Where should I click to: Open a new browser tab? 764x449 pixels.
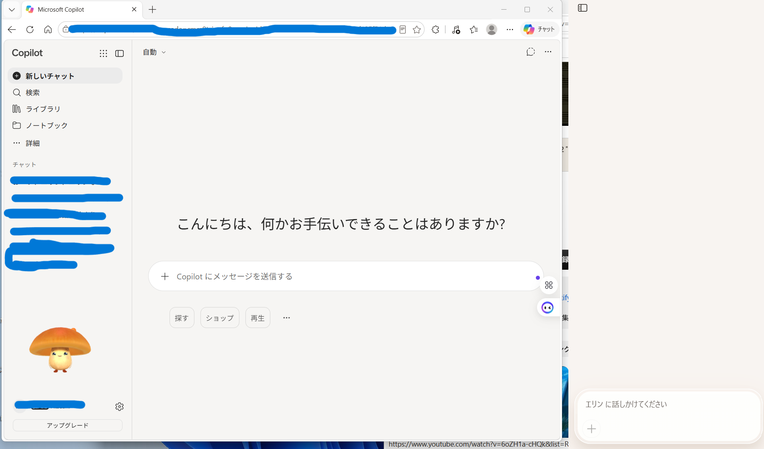coord(152,10)
